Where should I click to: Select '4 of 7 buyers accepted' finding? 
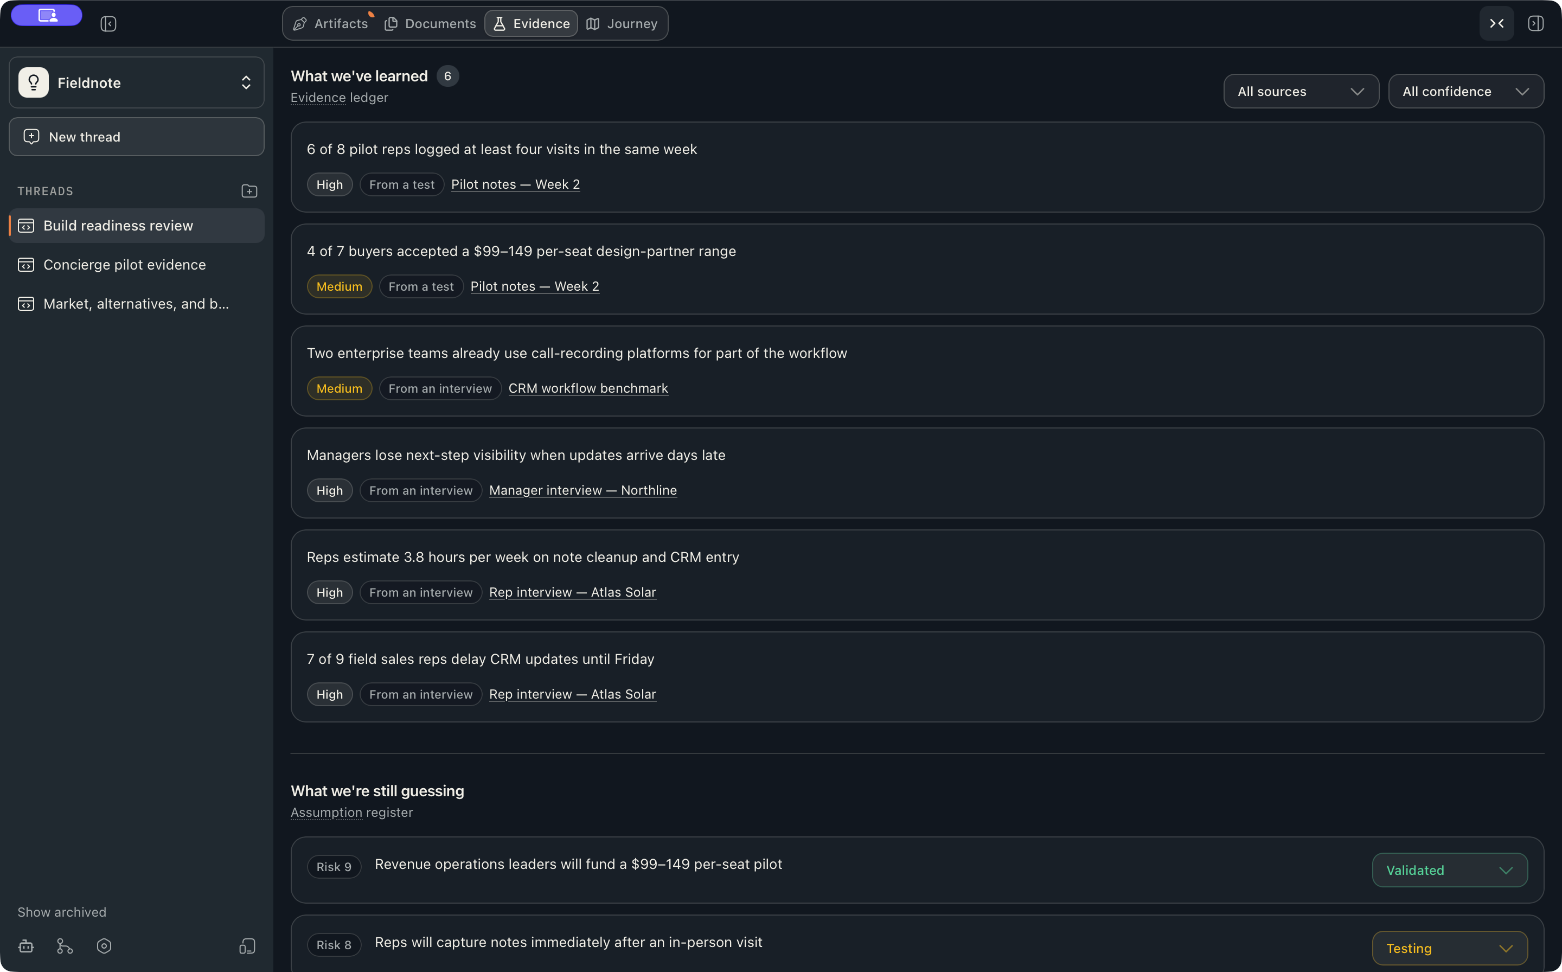point(917,270)
